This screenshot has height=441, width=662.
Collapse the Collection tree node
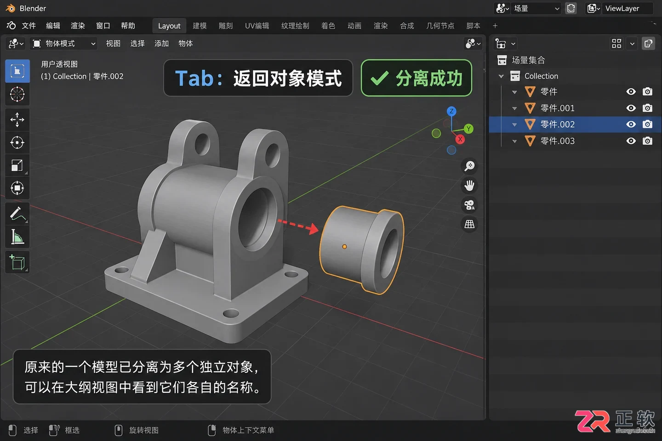click(502, 76)
